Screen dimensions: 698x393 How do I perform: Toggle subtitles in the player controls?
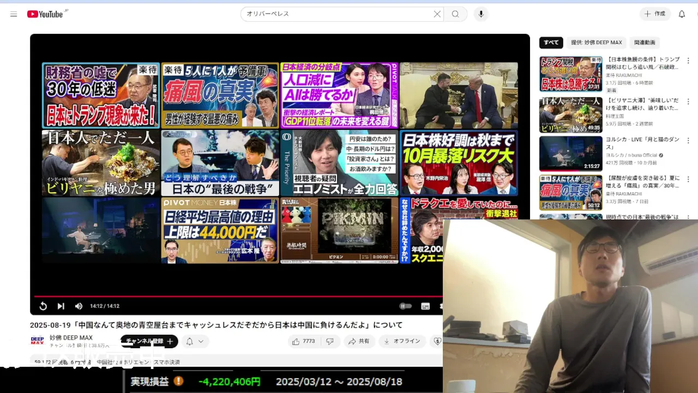(425, 306)
